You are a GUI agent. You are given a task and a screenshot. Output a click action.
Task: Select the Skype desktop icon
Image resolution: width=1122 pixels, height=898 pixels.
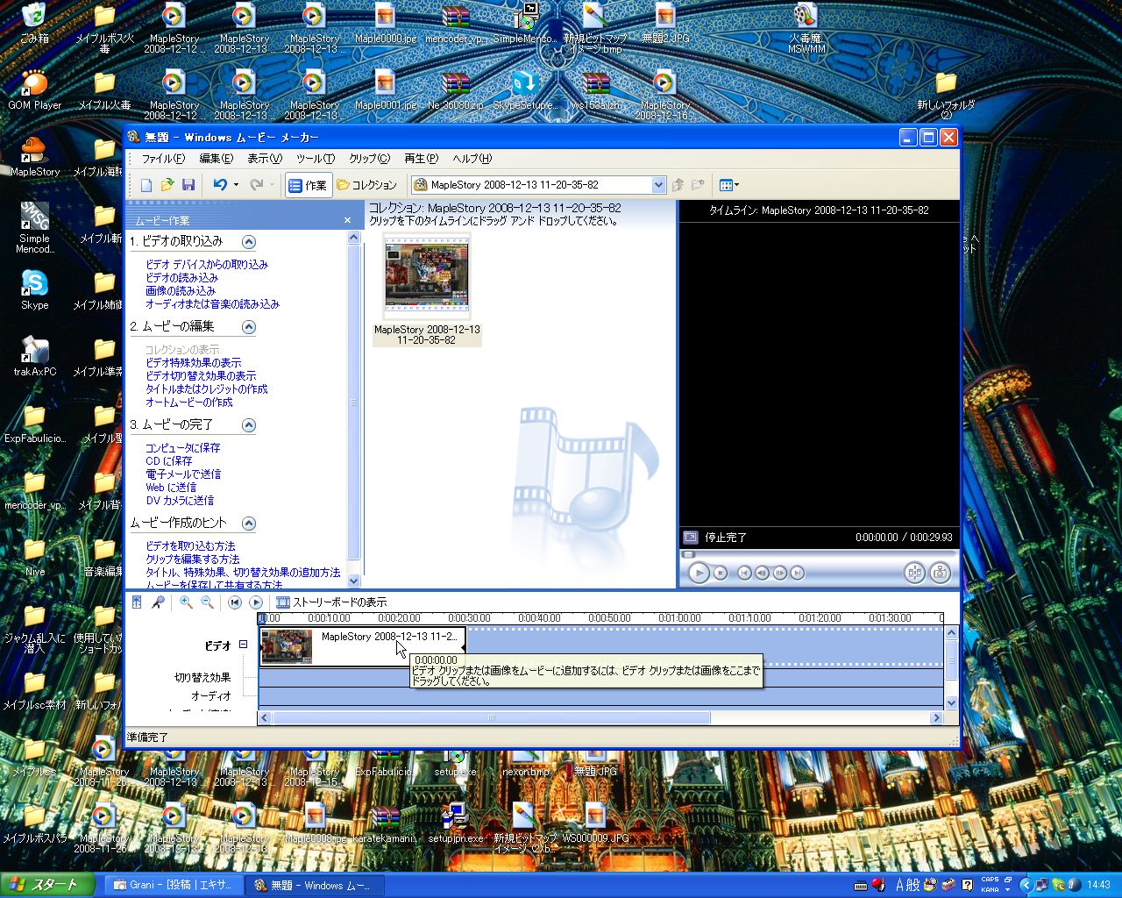coord(35,290)
